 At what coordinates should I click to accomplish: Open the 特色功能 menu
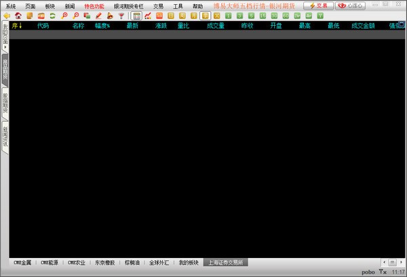[94, 6]
